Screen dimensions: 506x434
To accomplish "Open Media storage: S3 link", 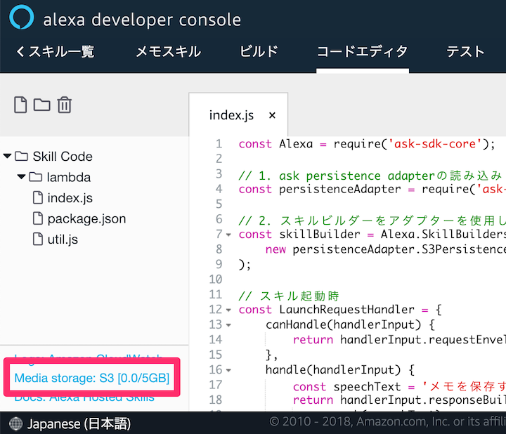I will tap(92, 378).
